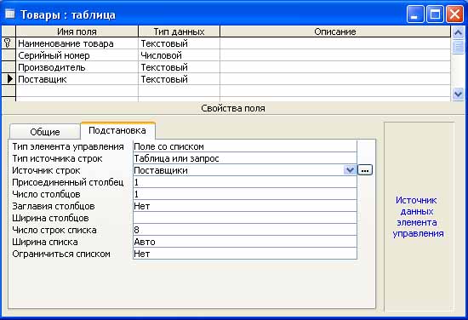Select the Производитель field name
Viewport: 468px width, 320px height.
pyautogui.click(x=77, y=67)
